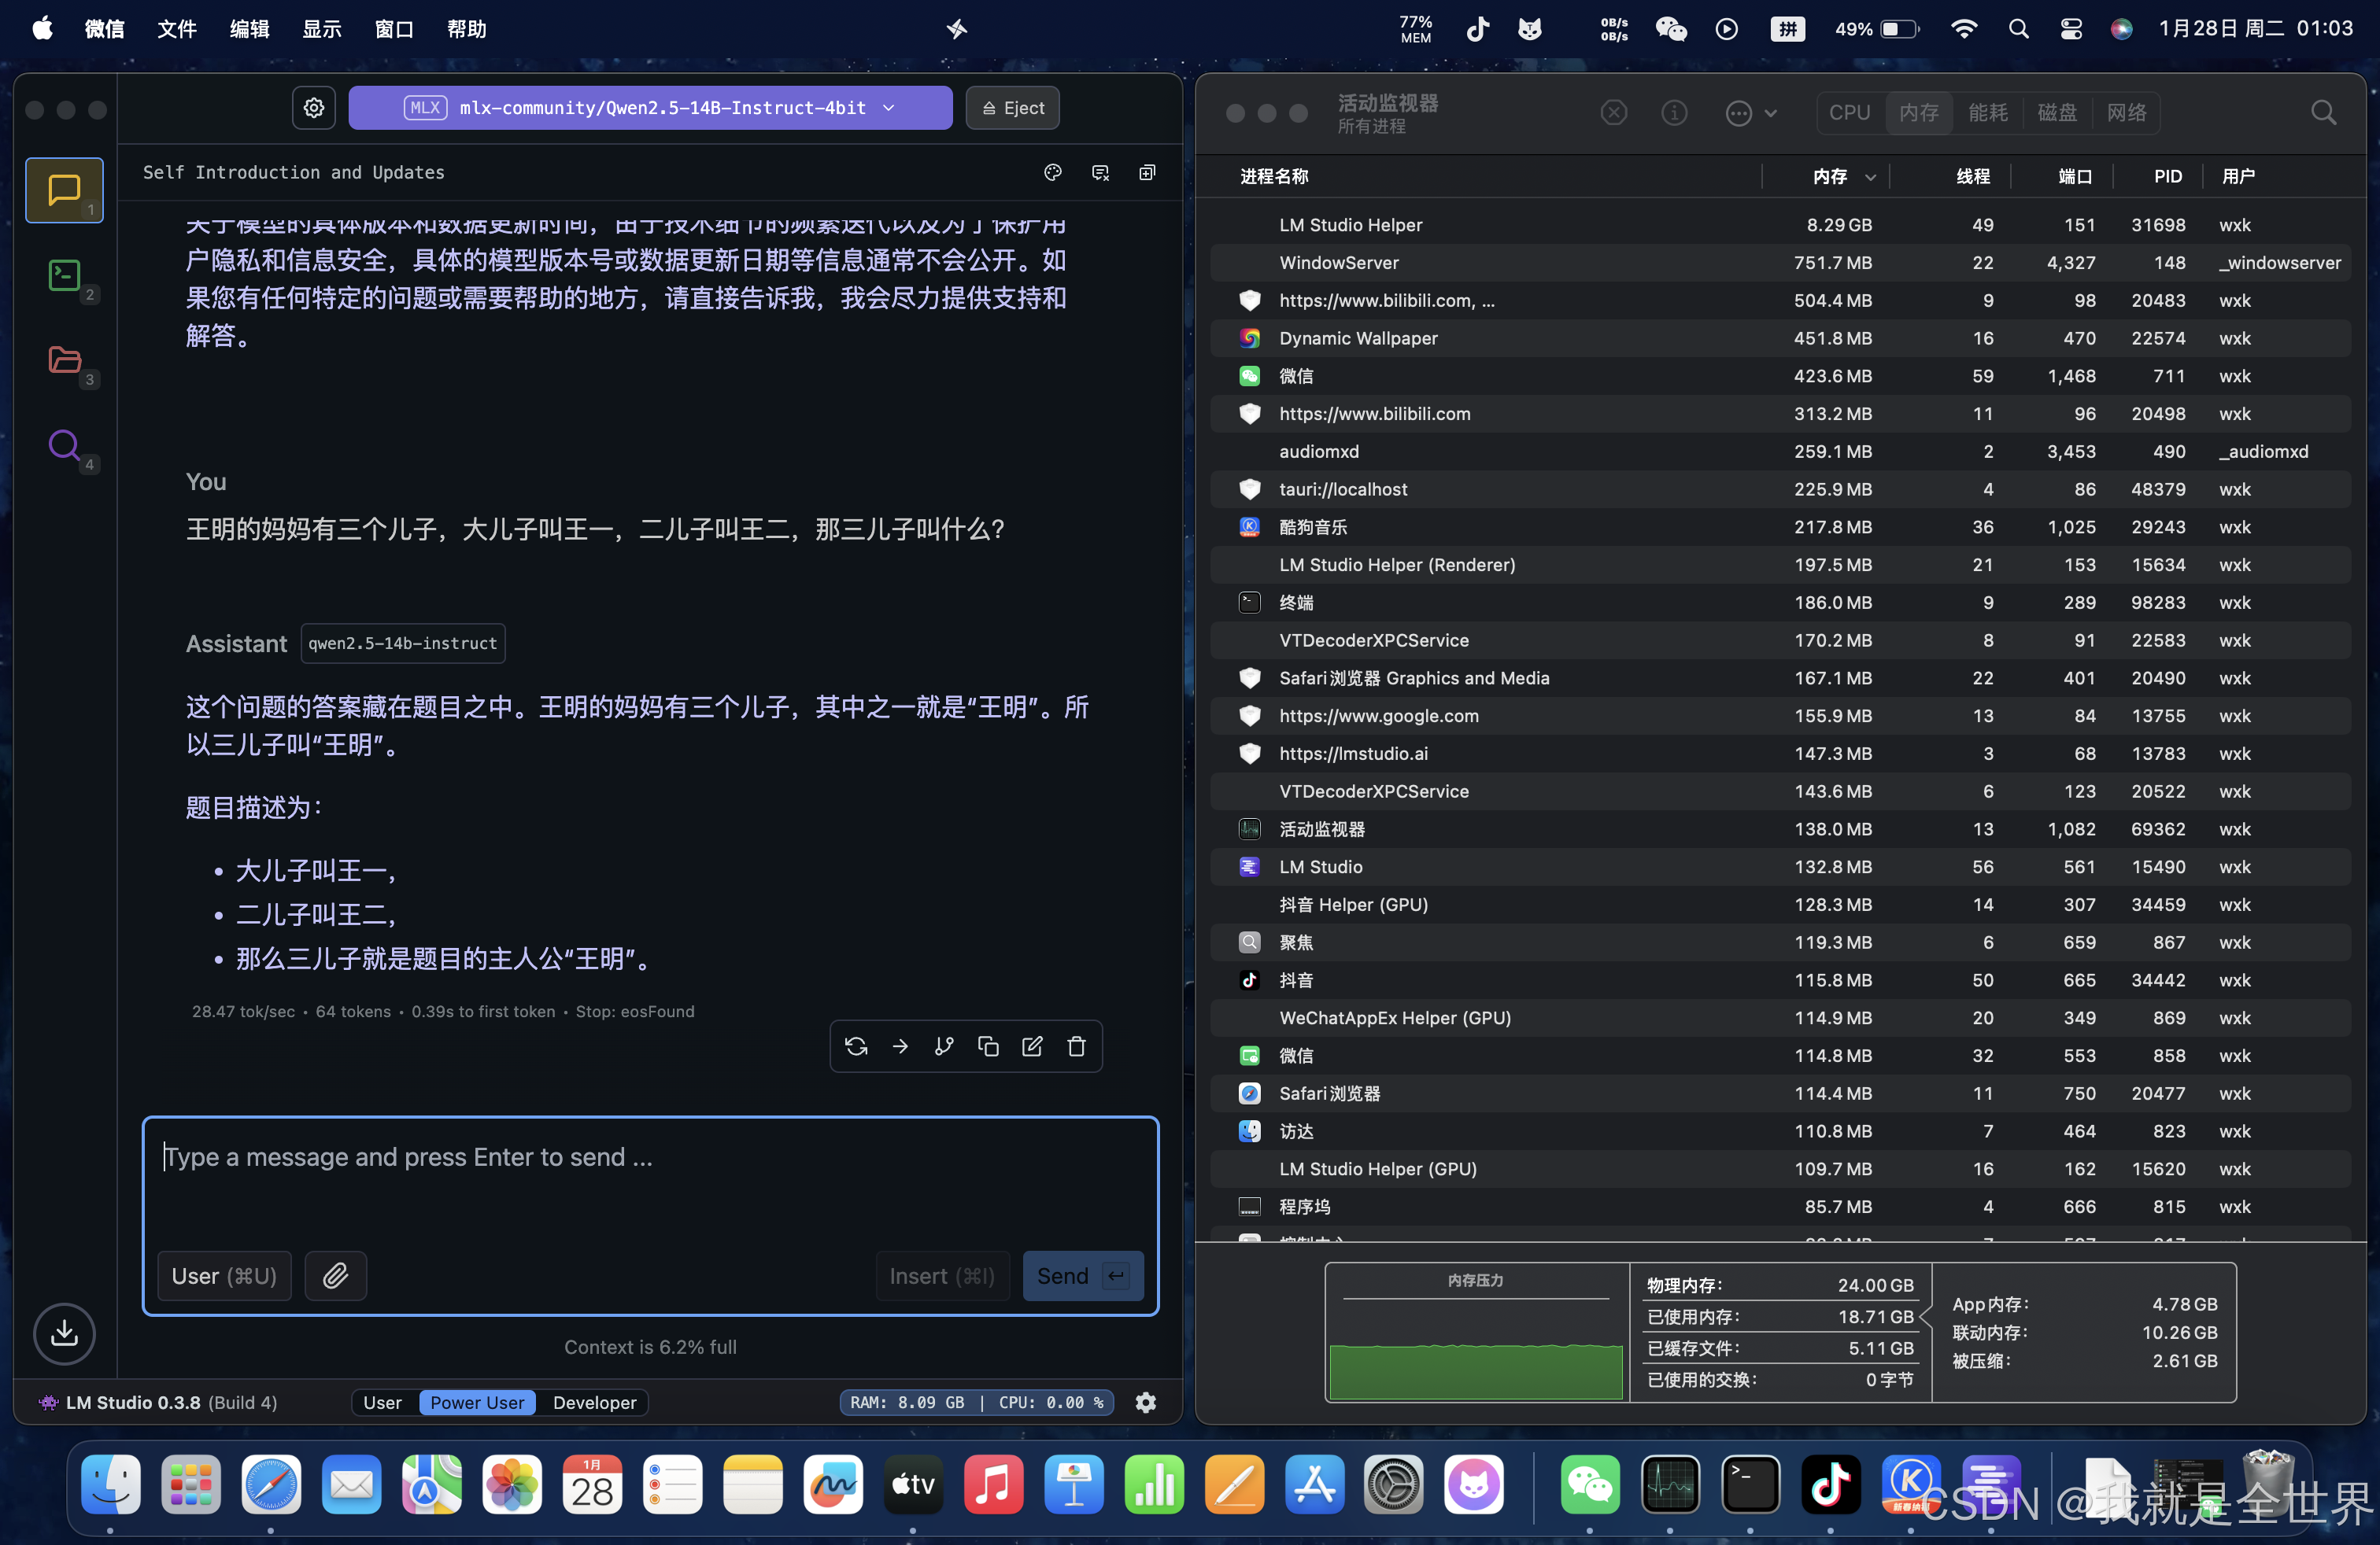The image size is (2380, 1545).
Task: Open the 编辑 menu in menu bar
Action: (x=249, y=28)
